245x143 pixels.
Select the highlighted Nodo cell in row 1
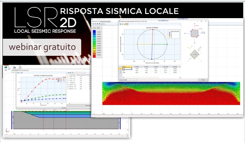[x=127, y=69]
